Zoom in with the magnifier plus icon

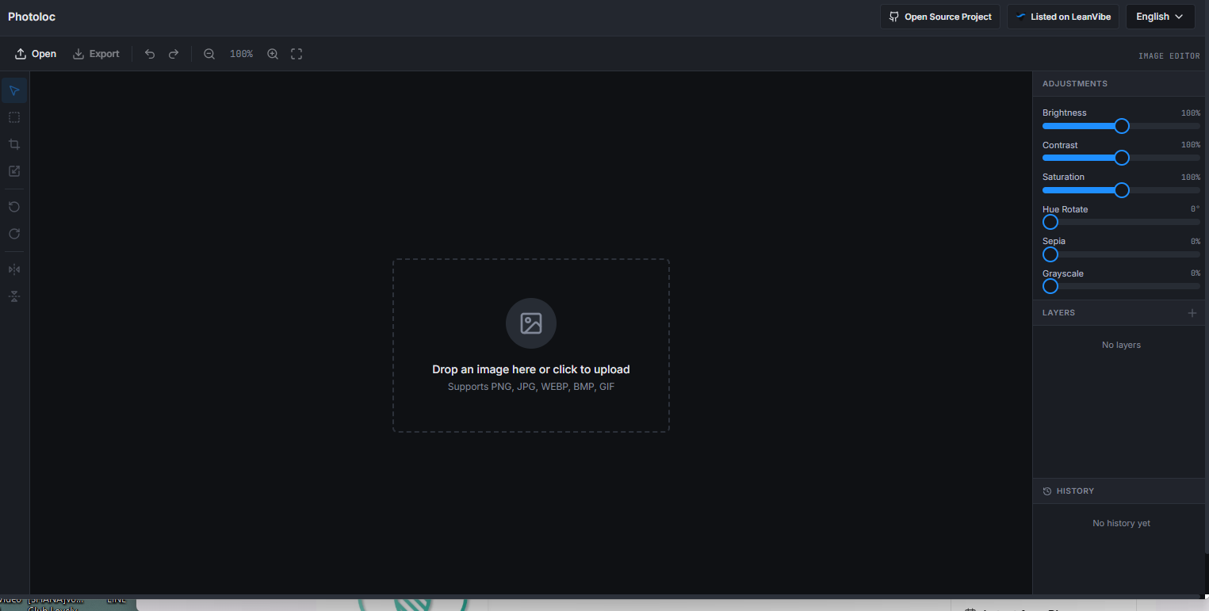(x=273, y=54)
